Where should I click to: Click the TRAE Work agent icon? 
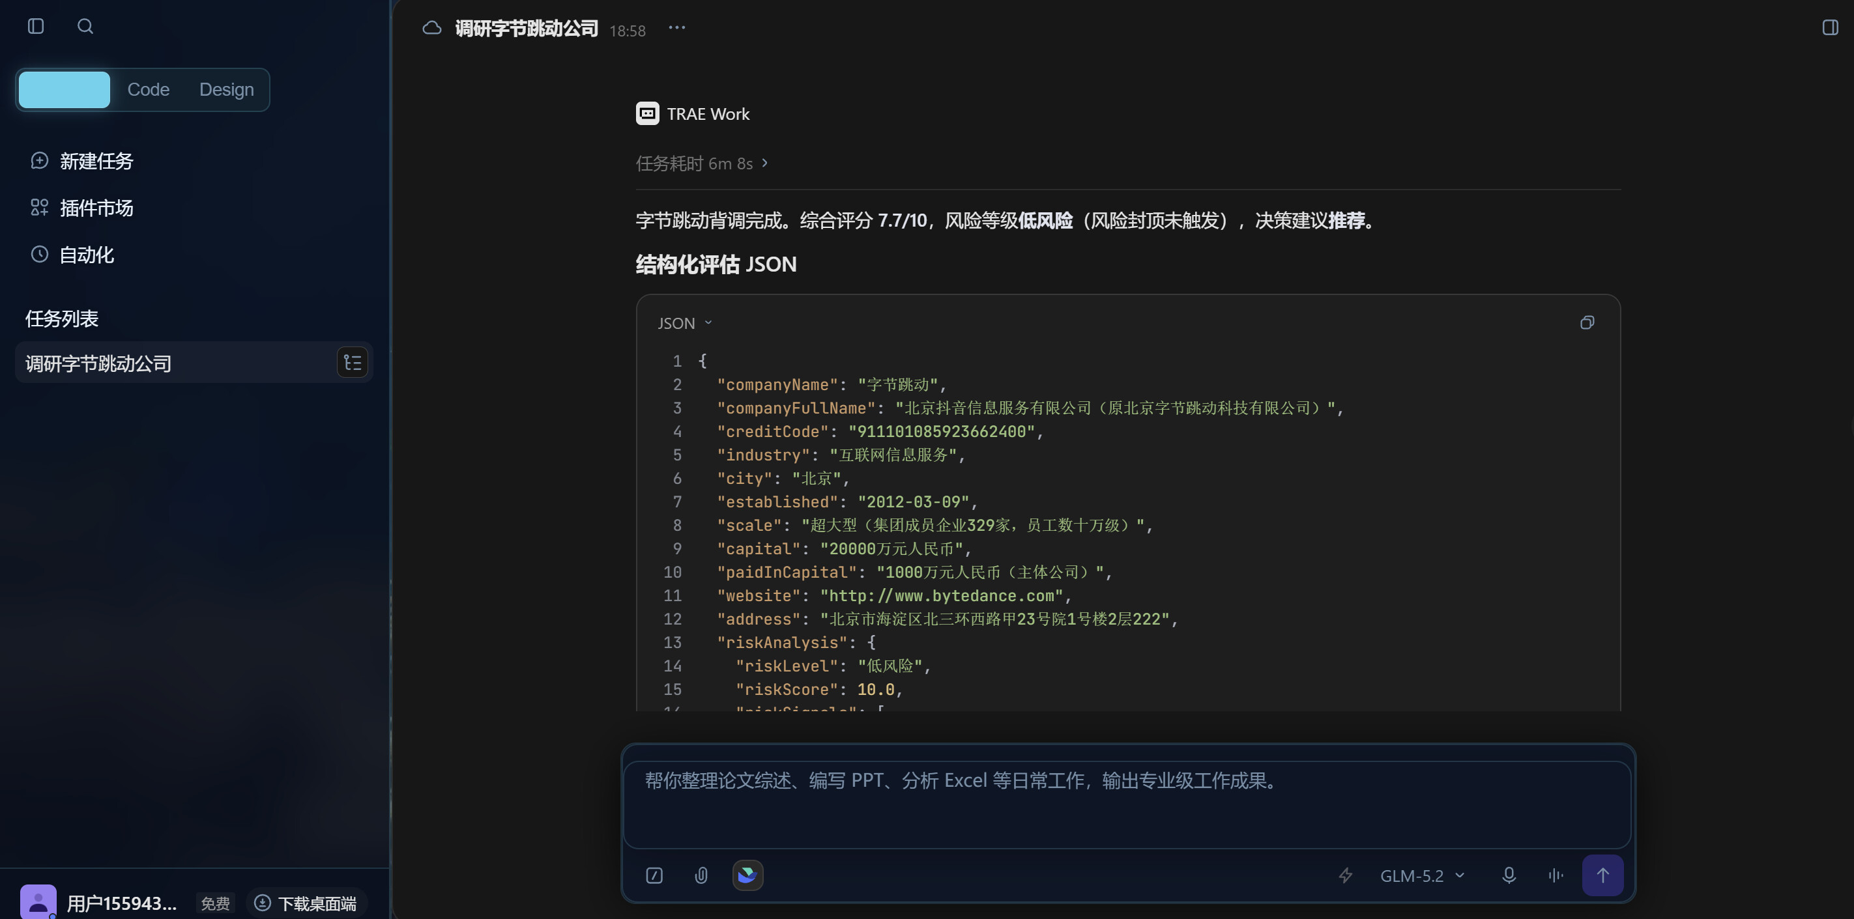coord(647,113)
